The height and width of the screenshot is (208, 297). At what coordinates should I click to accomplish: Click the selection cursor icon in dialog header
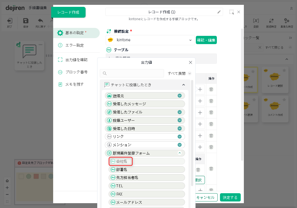232,12
